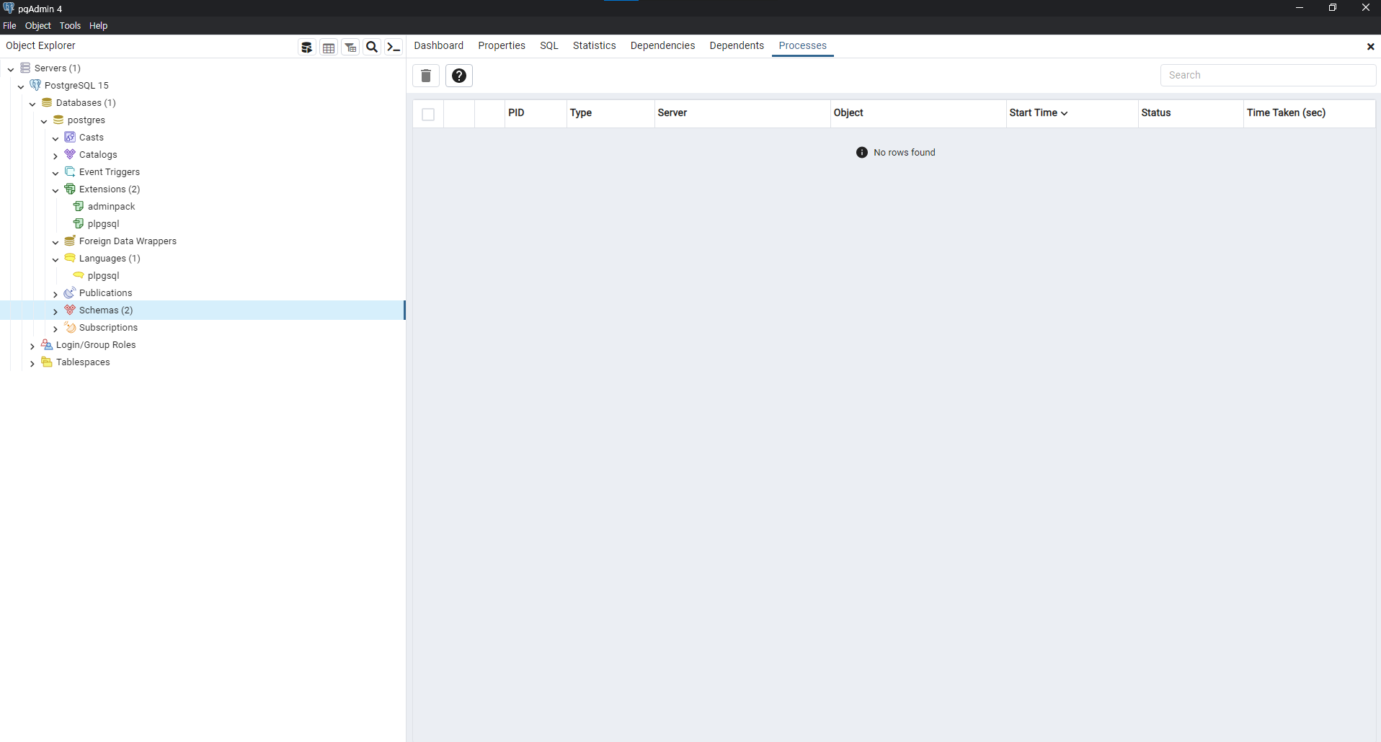This screenshot has width=1381, height=742.
Task: Collapse the Servers tree node
Action: [11, 69]
